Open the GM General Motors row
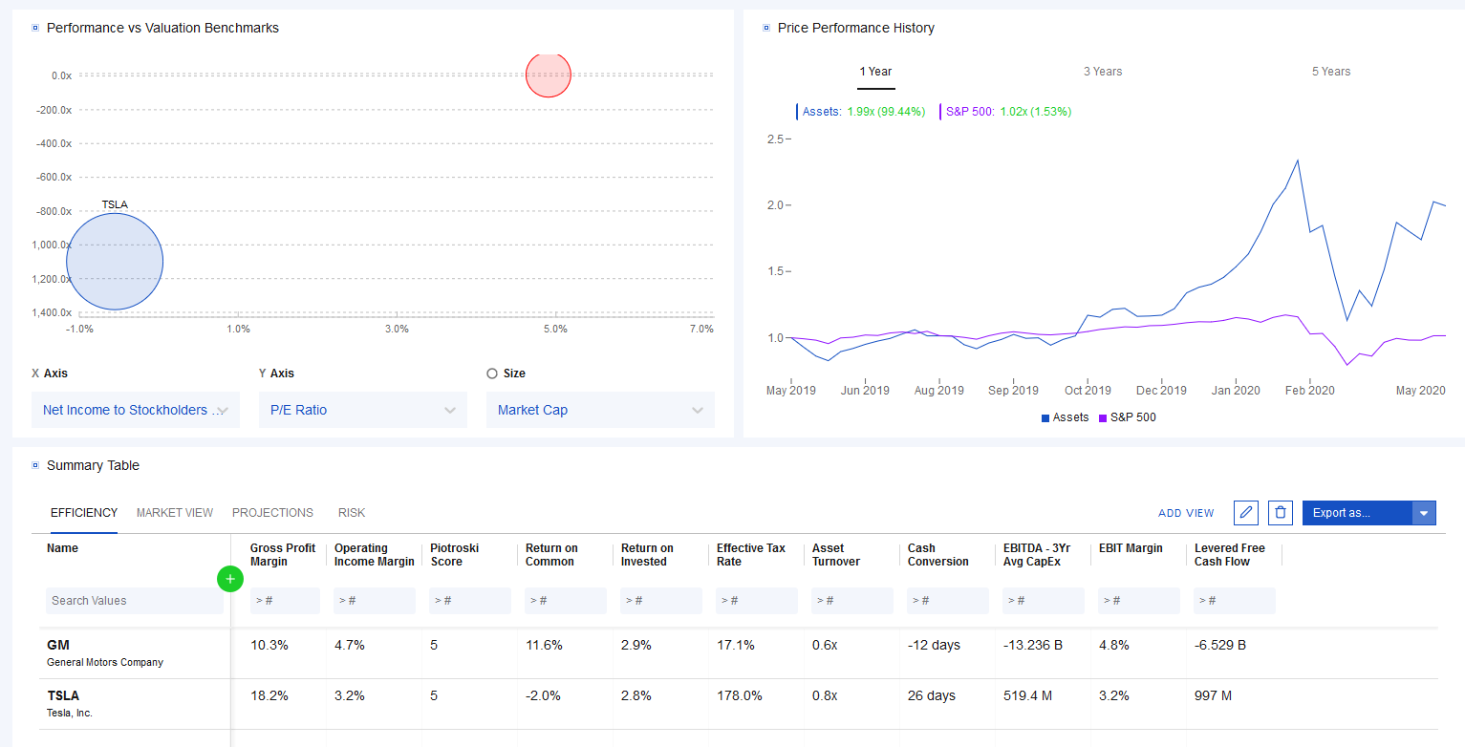 105,652
